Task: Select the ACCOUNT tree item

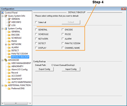Action: click(17, 76)
